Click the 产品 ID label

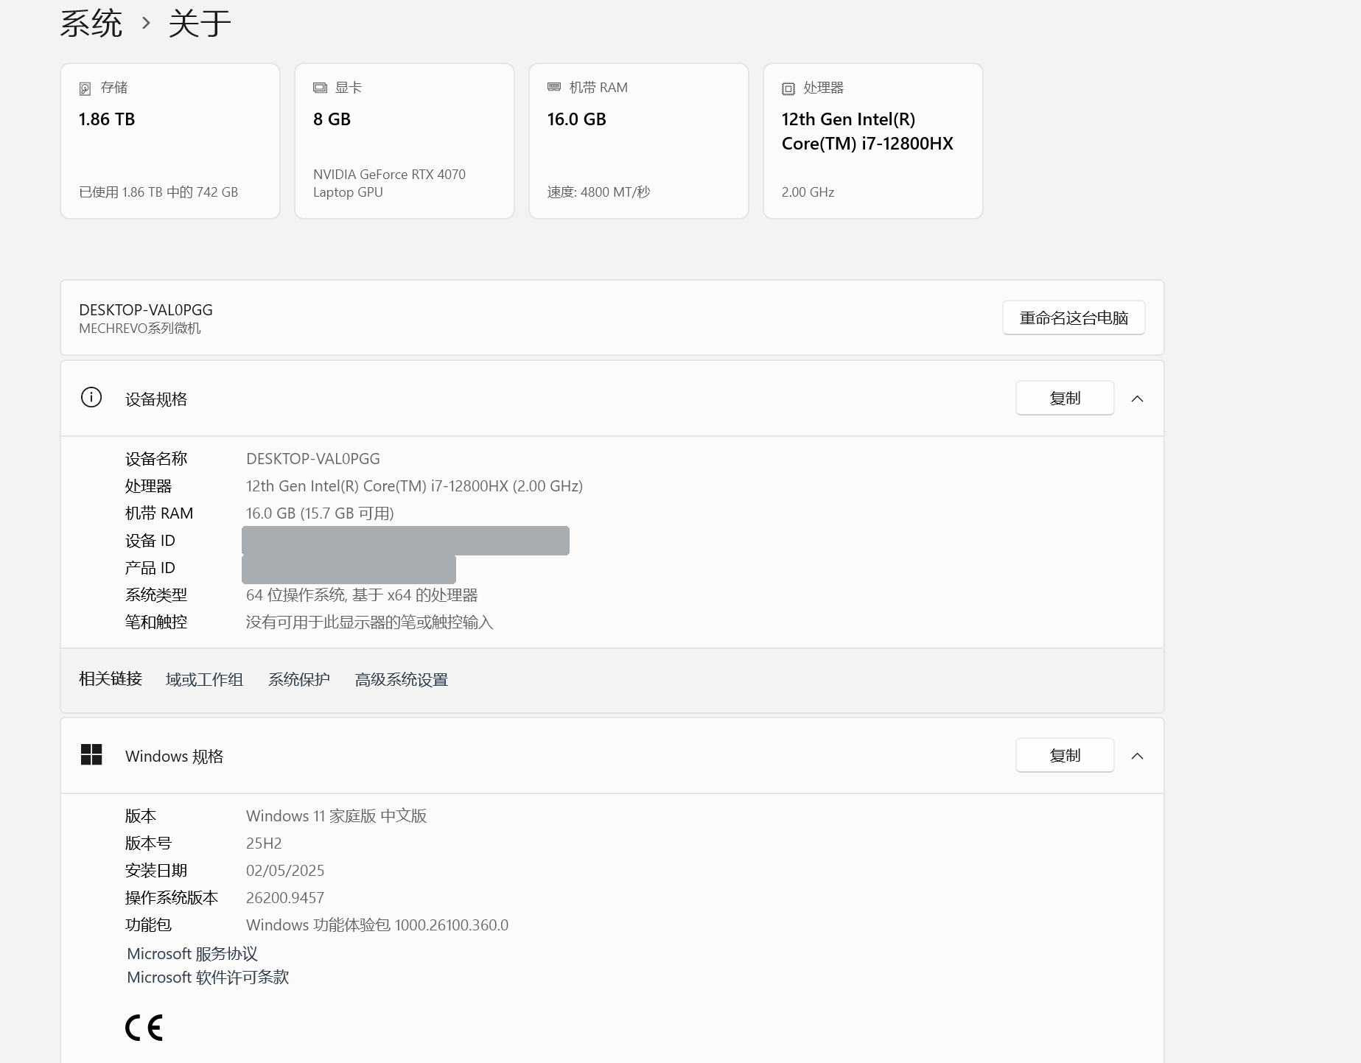pos(150,568)
